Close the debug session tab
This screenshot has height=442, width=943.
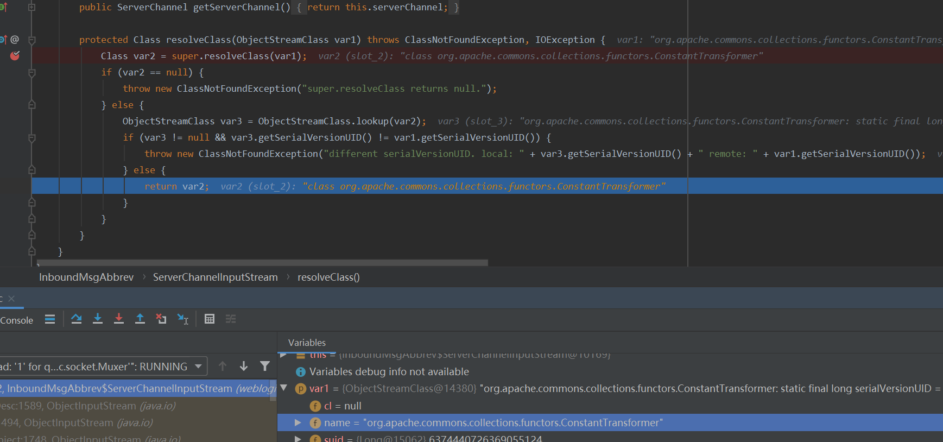[11, 299]
